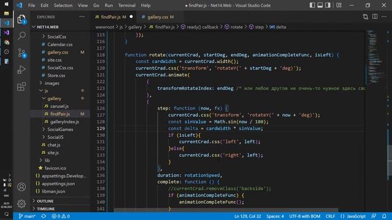The width and height of the screenshot is (392, 220).
Task: Toggle the Secondary Side Bar
Action: click(x=328, y=5)
